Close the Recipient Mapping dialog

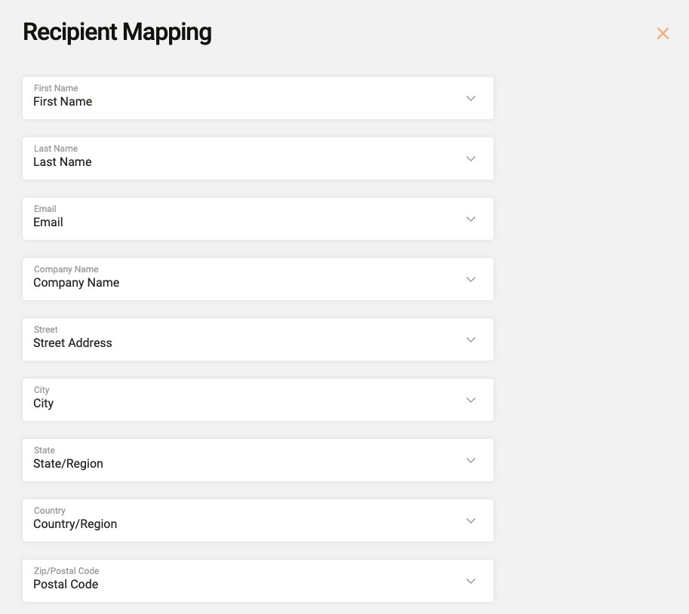[663, 33]
